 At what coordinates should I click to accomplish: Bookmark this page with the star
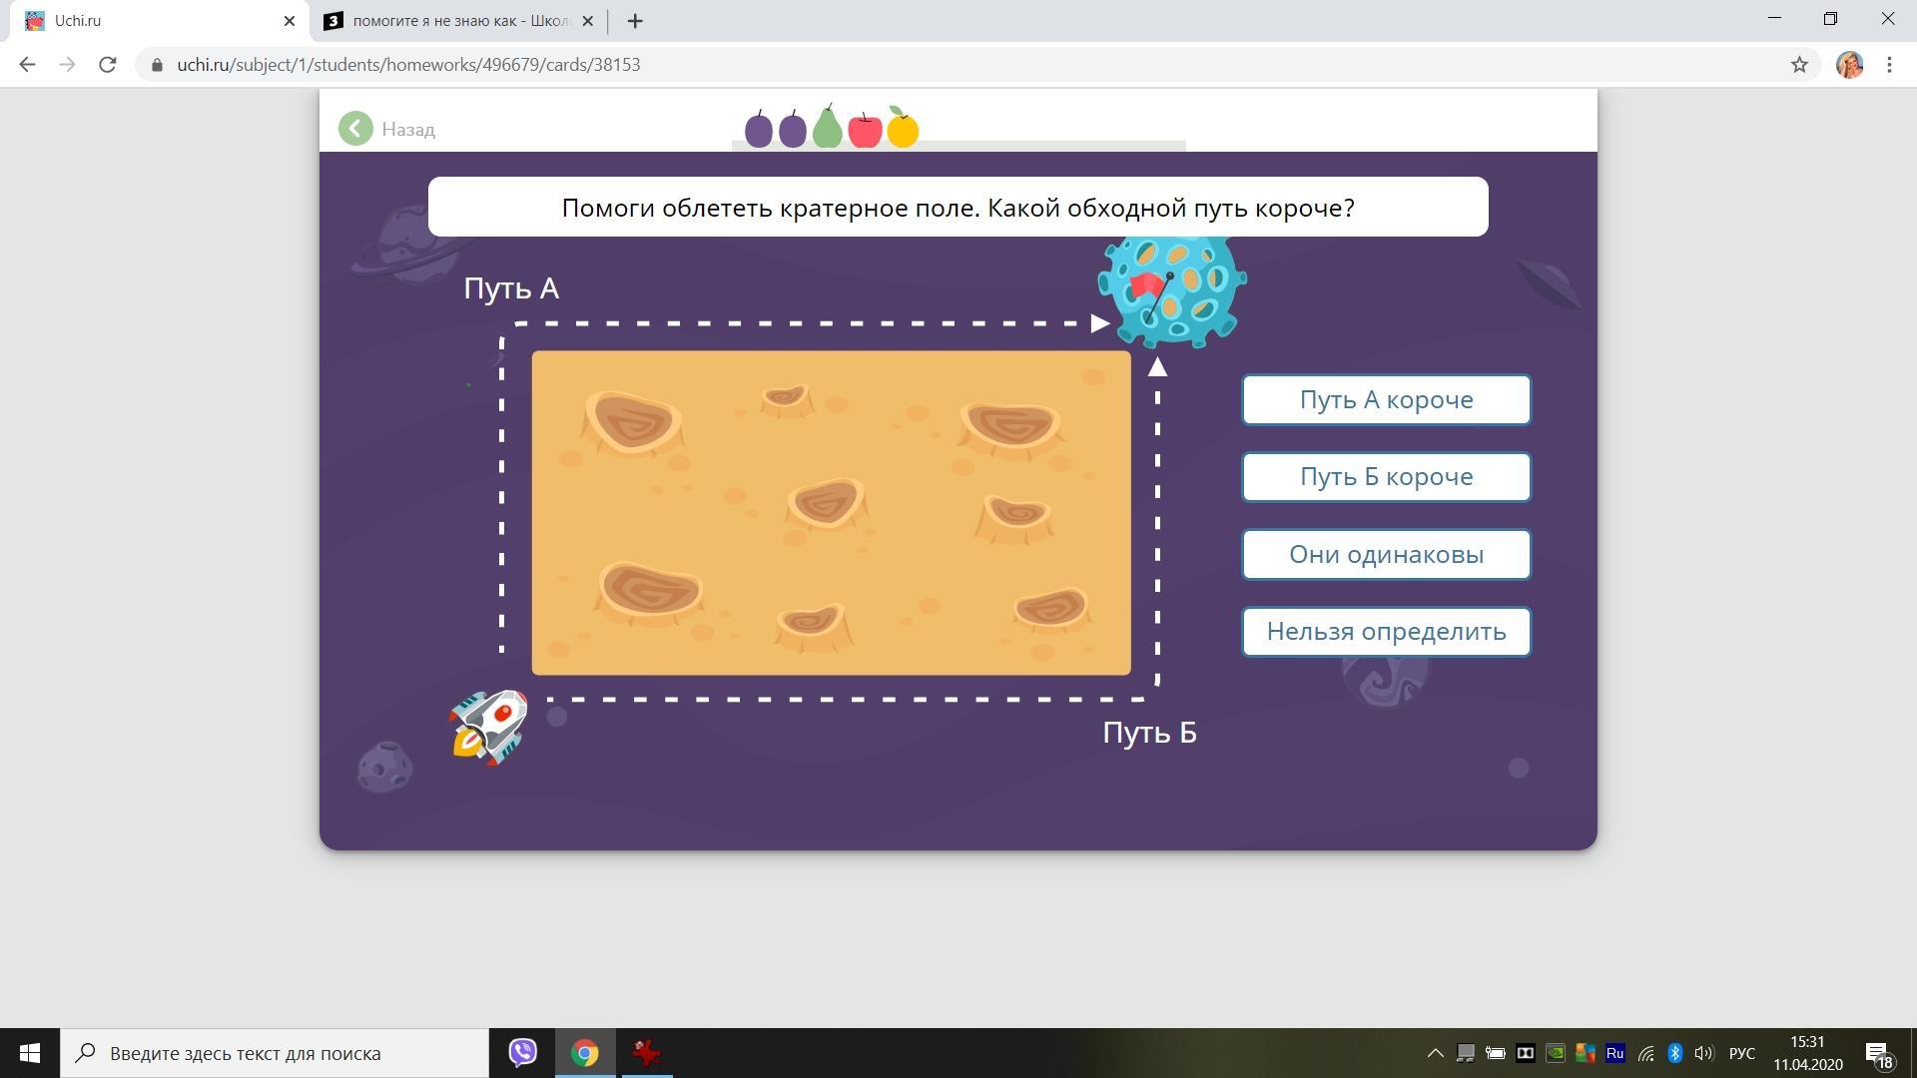point(1799,65)
